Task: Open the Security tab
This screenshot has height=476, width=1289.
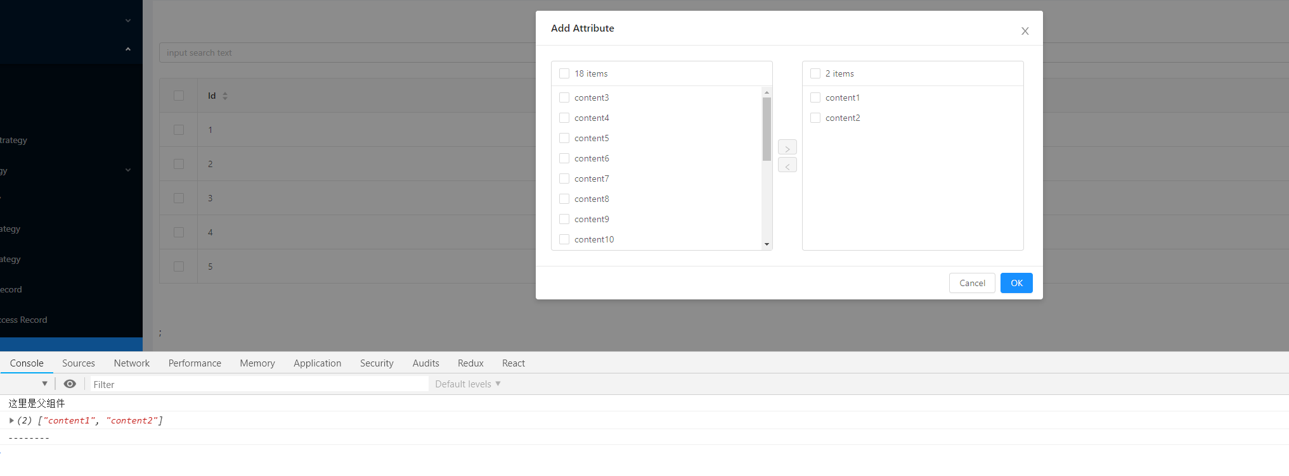Action: (x=377, y=363)
